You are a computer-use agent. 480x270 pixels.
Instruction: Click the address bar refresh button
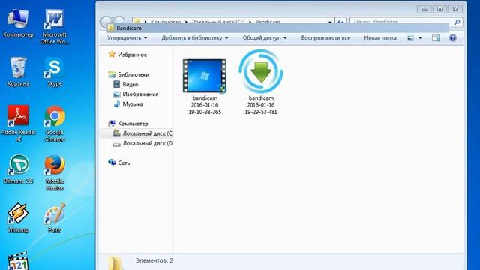click(340, 22)
